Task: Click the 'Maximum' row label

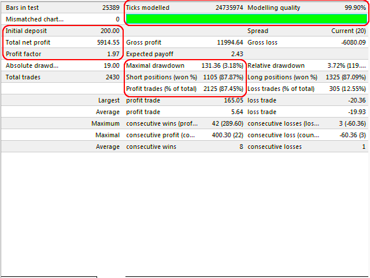Action: 105,123
